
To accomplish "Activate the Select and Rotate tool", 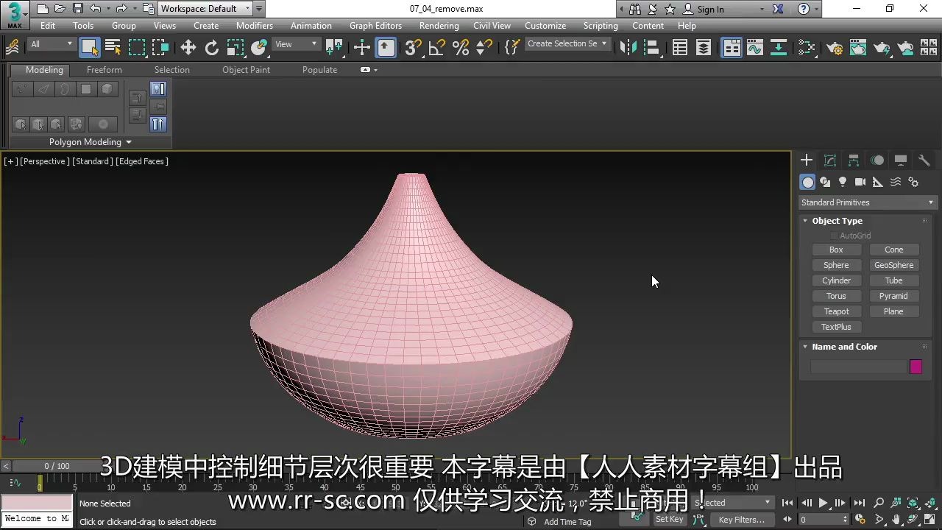I will tap(212, 48).
